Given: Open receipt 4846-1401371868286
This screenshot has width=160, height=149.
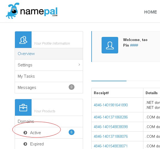Looking at the screenshot, I should tap(111, 117).
